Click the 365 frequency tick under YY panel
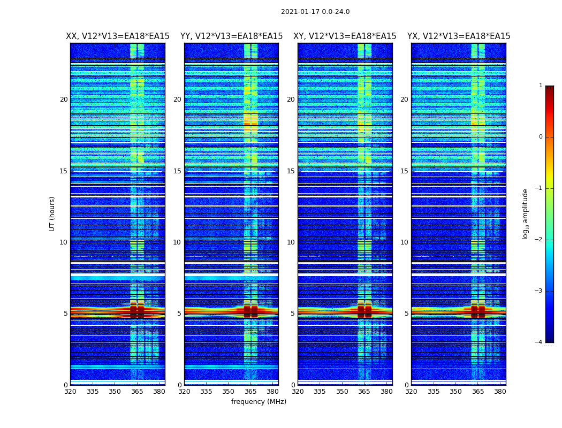 250,392
